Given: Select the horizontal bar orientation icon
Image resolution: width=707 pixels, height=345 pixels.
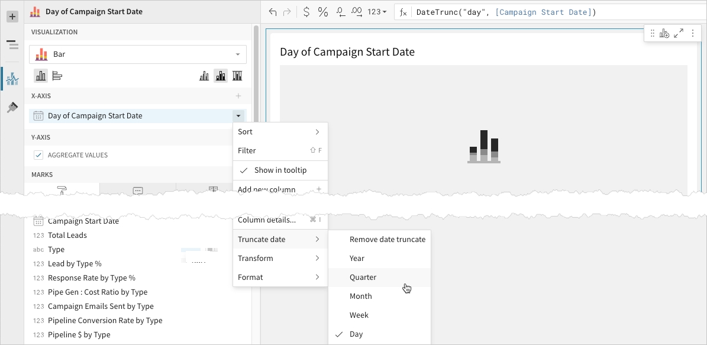Looking at the screenshot, I should [57, 76].
